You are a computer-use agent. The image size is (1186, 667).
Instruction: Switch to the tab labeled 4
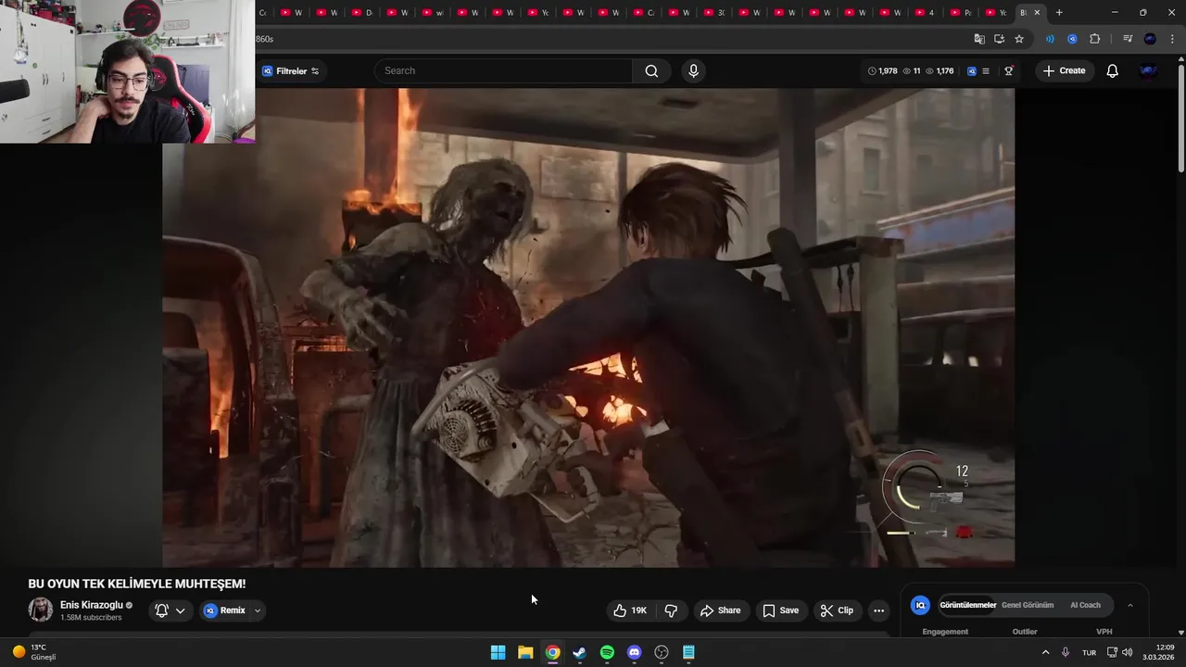tap(925, 13)
